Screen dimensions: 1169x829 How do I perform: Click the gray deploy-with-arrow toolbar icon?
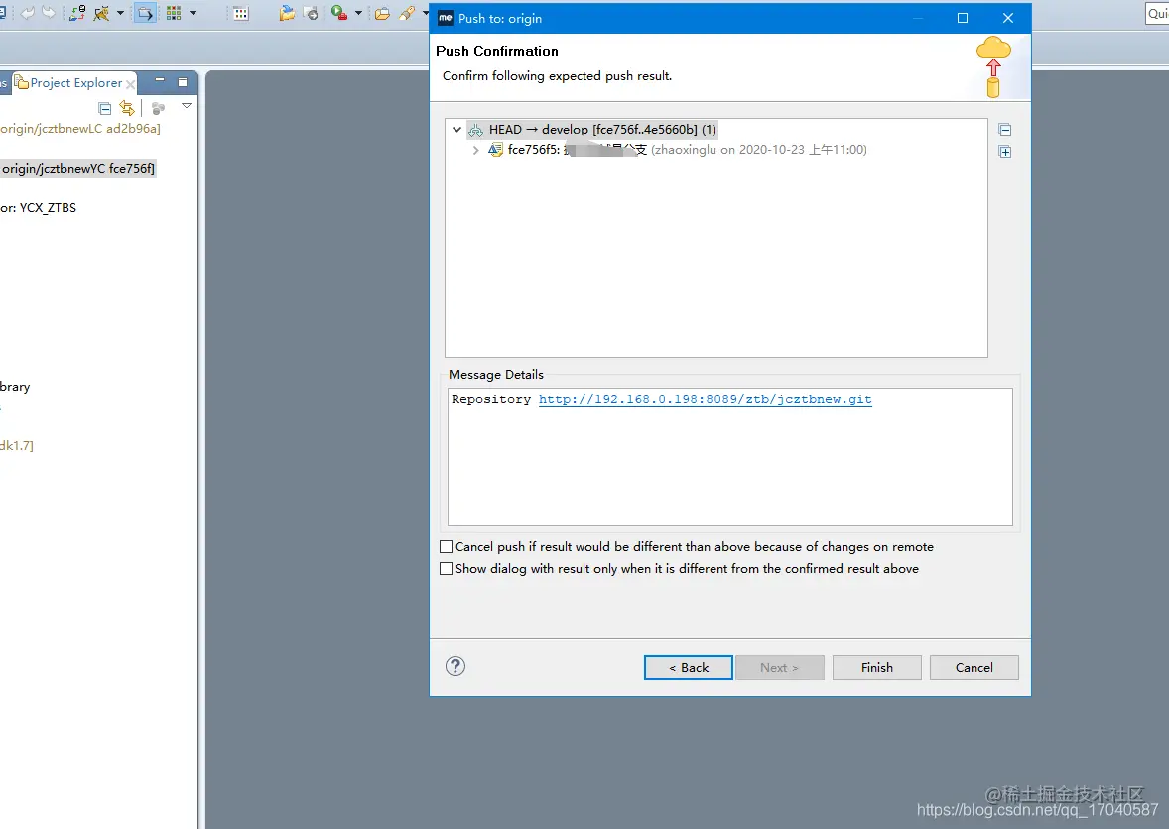point(312,13)
